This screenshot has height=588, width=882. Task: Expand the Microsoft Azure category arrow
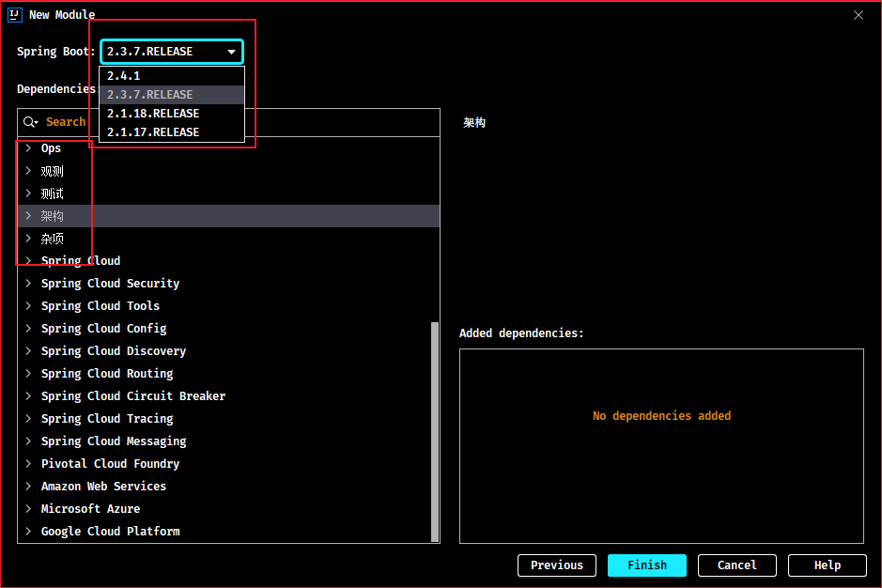(28, 508)
